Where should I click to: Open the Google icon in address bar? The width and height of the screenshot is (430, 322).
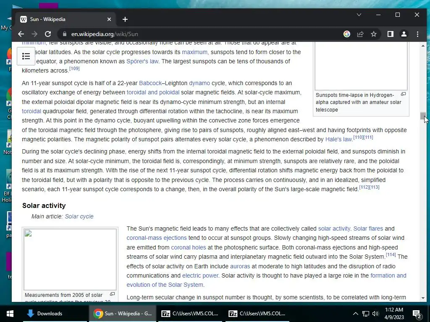[x=346, y=34]
